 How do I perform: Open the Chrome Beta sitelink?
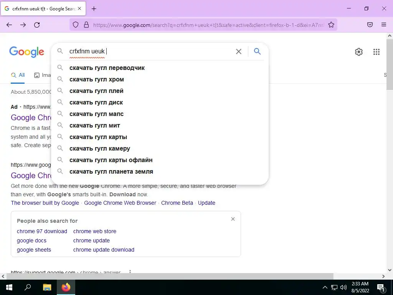(177, 203)
